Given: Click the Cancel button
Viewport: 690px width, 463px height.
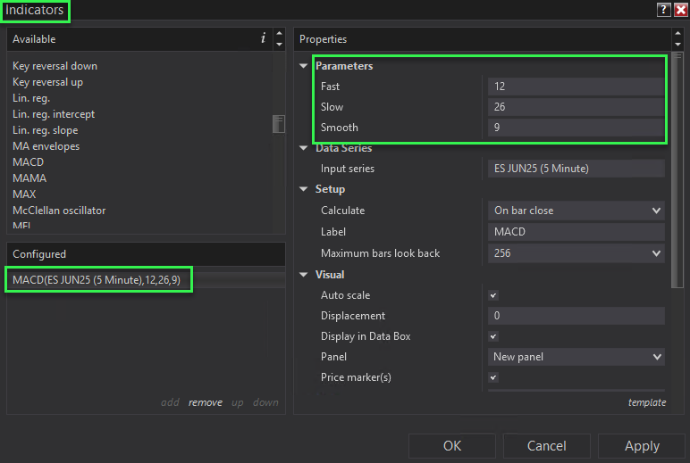Looking at the screenshot, I should (x=546, y=446).
